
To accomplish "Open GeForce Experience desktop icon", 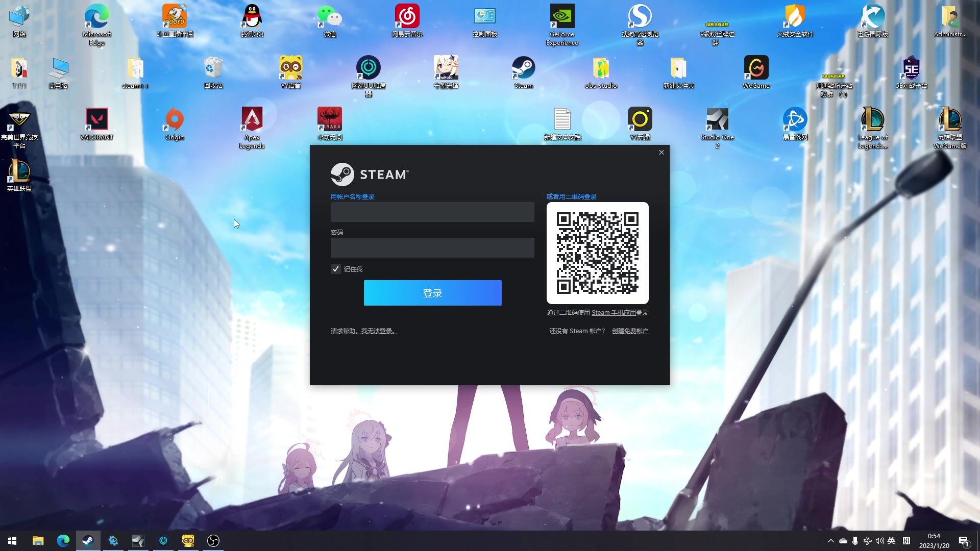I will (x=562, y=17).
